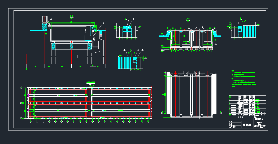The height and width of the screenshot is (144, 278).
Task: Click the green title above the floor plan
Action: [x=91, y=83]
